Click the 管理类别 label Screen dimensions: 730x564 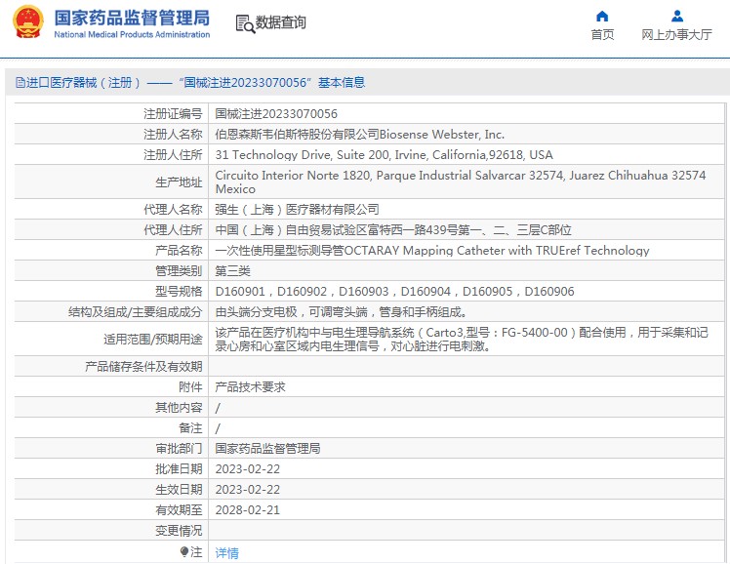(x=179, y=271)
